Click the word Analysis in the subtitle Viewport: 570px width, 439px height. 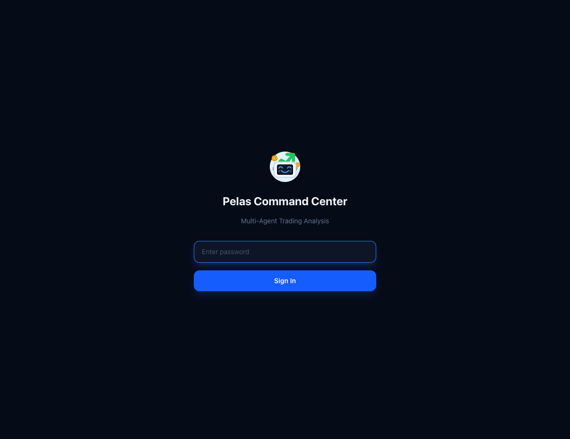317,221
